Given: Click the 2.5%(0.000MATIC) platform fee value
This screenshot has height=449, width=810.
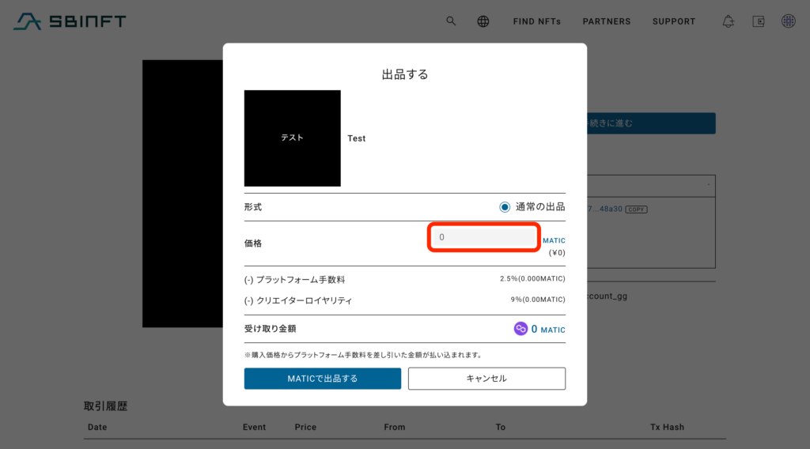Looking at the screenshot, I should pos(532,279).
